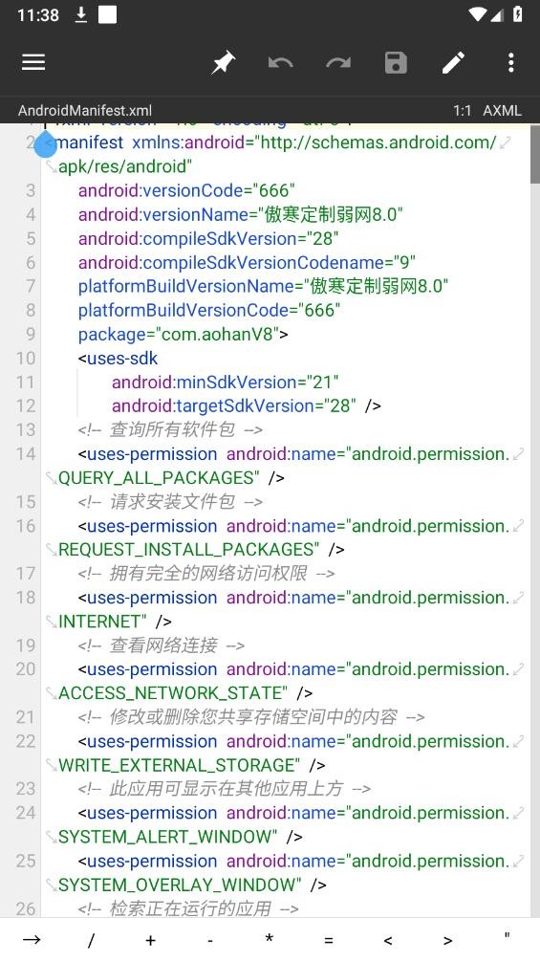Tap the pin icon in toolbar
Viewport: 540px width, 962px height.
(223, 62)
